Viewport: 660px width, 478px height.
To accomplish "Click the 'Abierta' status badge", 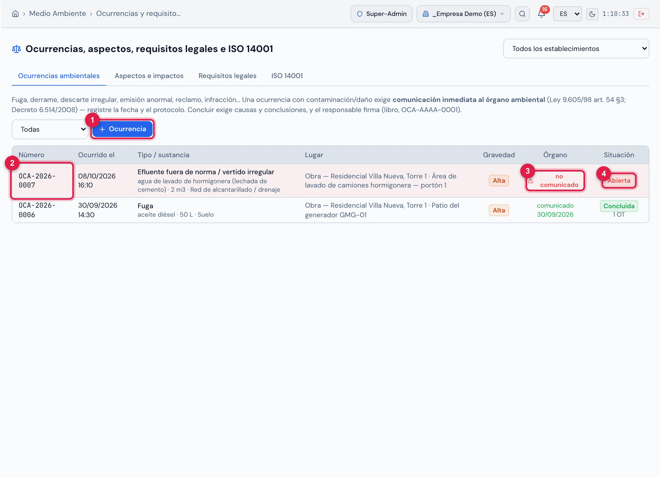I will coord(619,180).
